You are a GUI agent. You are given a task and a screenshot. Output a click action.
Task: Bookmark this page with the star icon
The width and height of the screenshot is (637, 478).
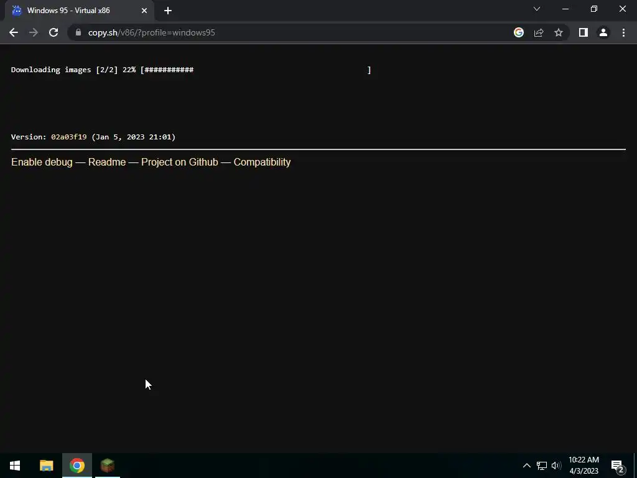pyautogui.click(x=559, y=32)
